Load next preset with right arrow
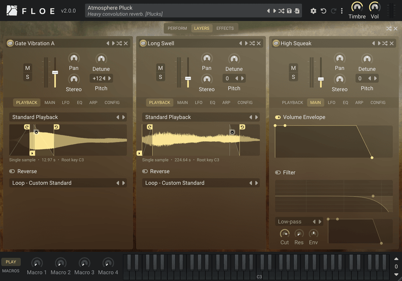Screen dimensions: 402x281 [x=274, y=11]
